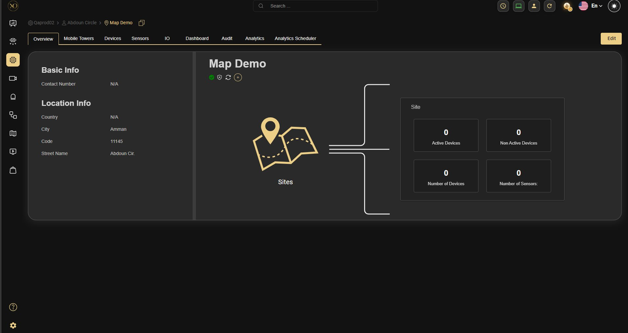The image size is (628, 333).
Task: Open the notifications bell in sidebar
Action: (x=13, y=97)
